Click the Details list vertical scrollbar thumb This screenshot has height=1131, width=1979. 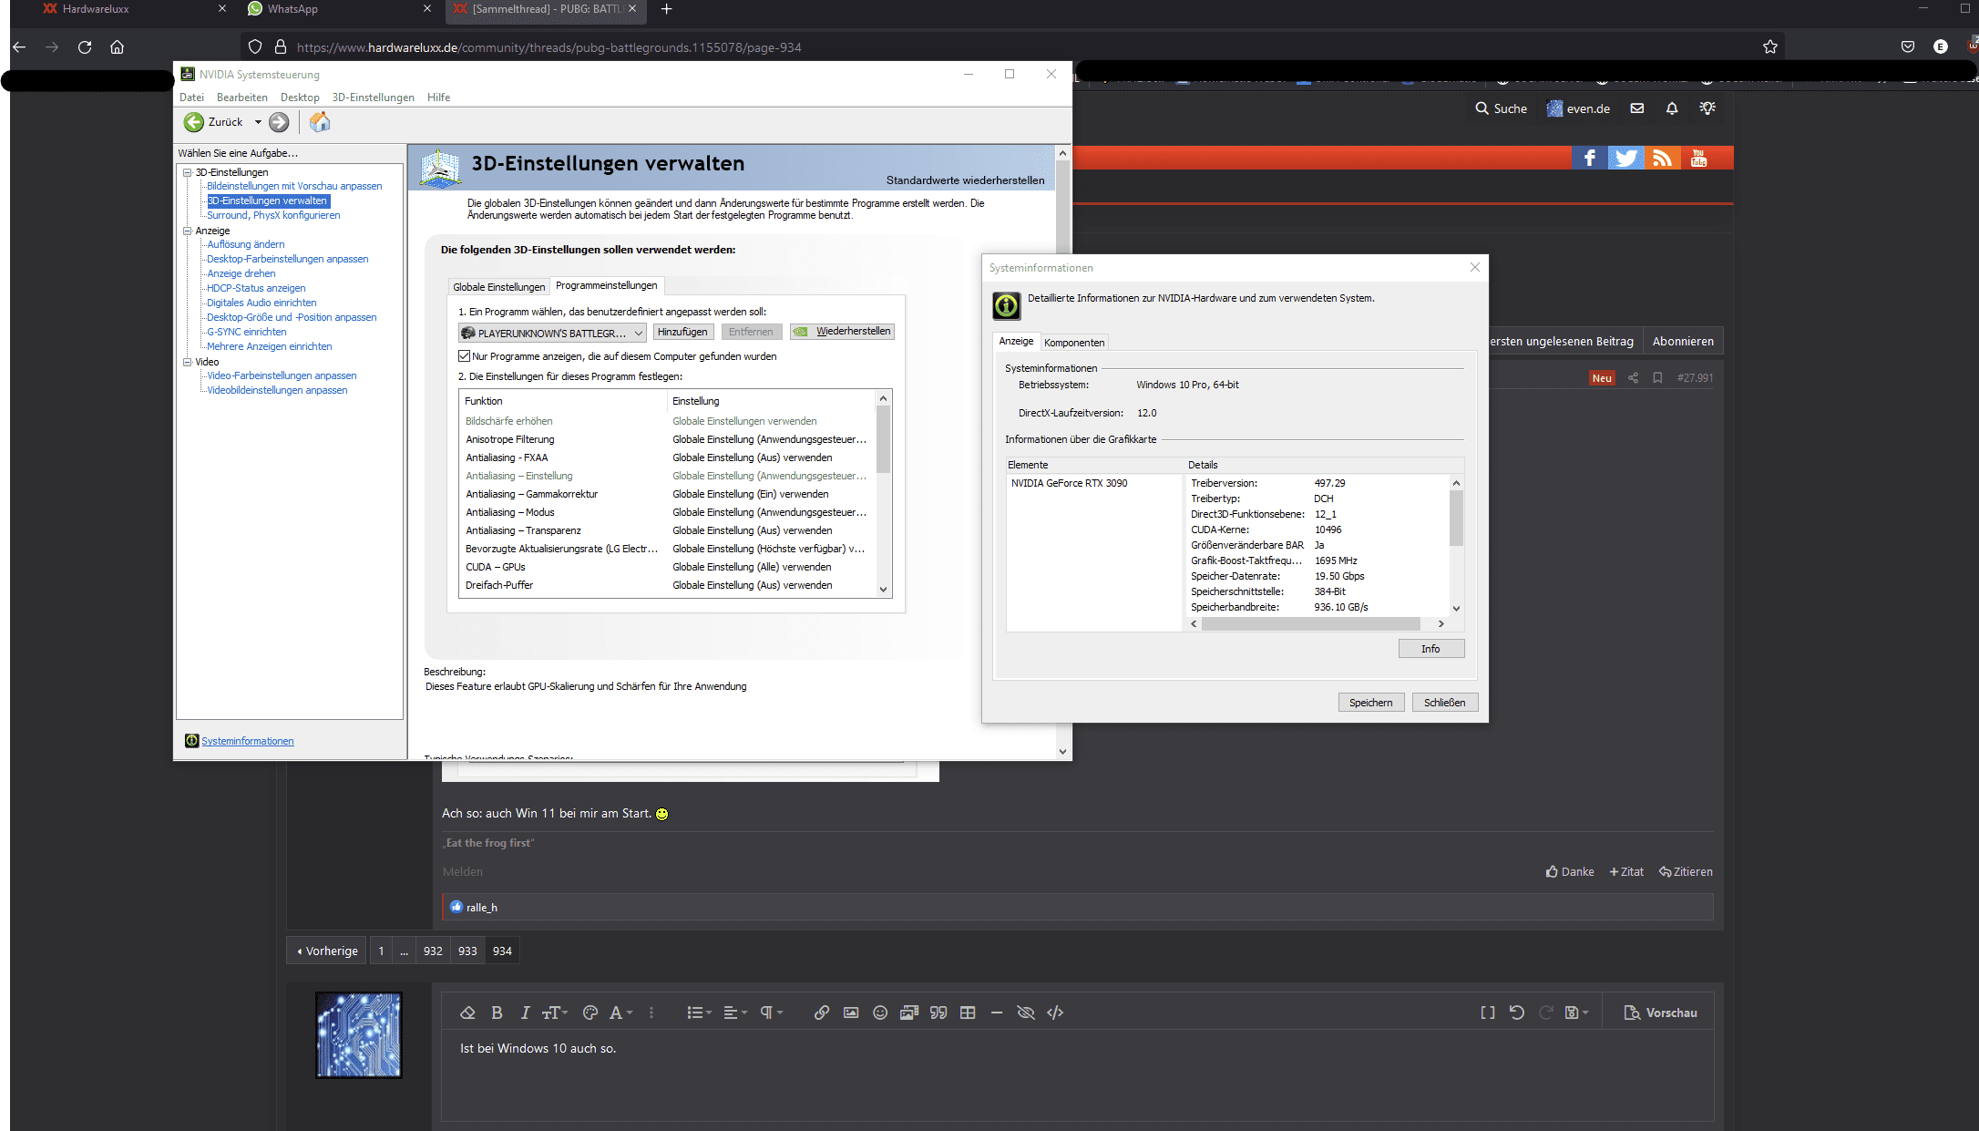(1456, 518)
